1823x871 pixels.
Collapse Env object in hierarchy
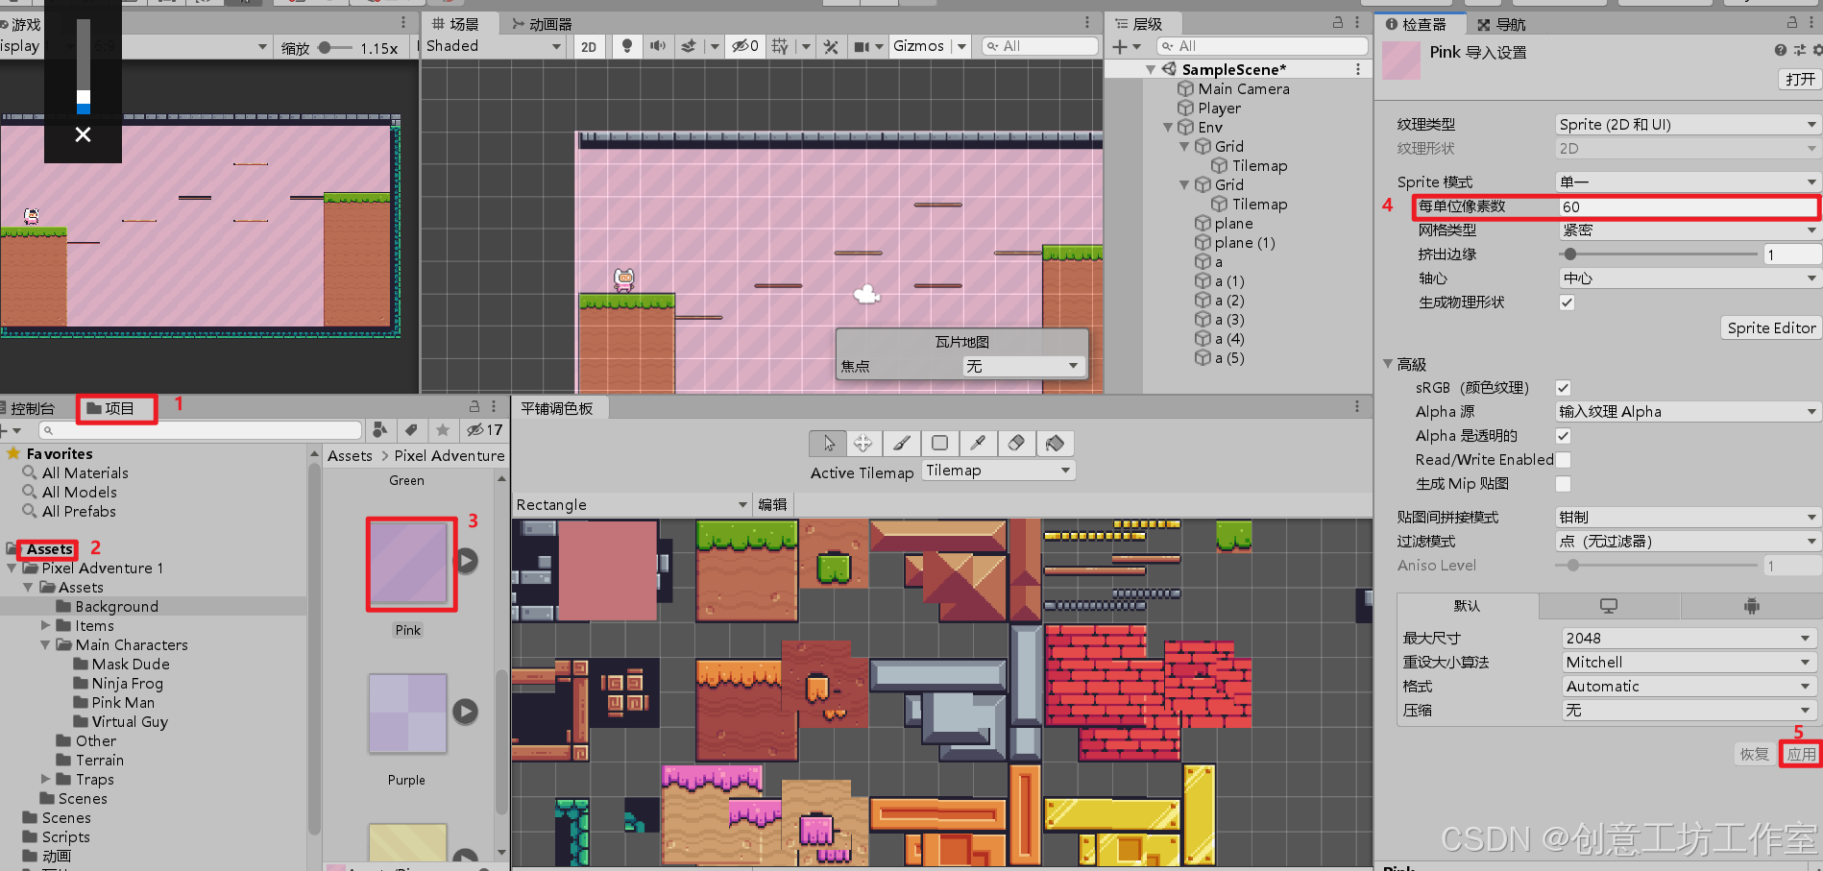[x=1168, y=127]
